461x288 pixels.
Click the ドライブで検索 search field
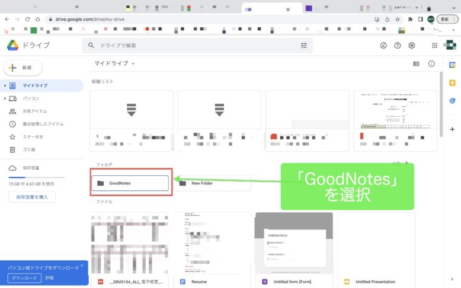198,45
